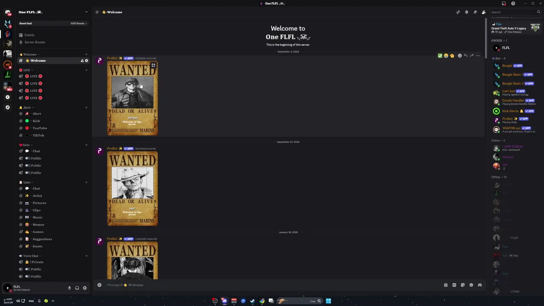
Task: Open the Memes channel
Action: click(x=53, y=224)
